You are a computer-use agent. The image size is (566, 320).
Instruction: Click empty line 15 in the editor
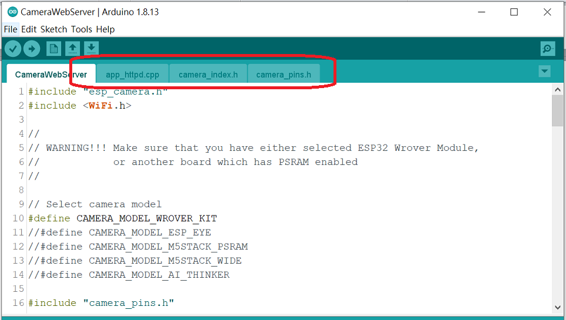(x=289, y=288)
